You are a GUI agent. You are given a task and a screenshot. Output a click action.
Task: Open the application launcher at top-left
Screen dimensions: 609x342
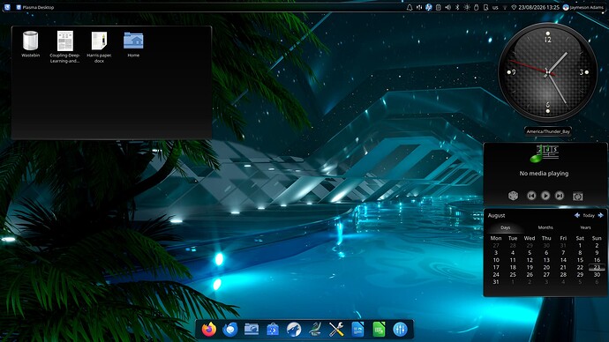click(7, 7)
